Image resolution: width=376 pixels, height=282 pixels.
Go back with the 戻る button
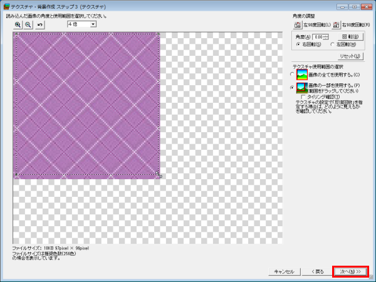pos(314,271)
